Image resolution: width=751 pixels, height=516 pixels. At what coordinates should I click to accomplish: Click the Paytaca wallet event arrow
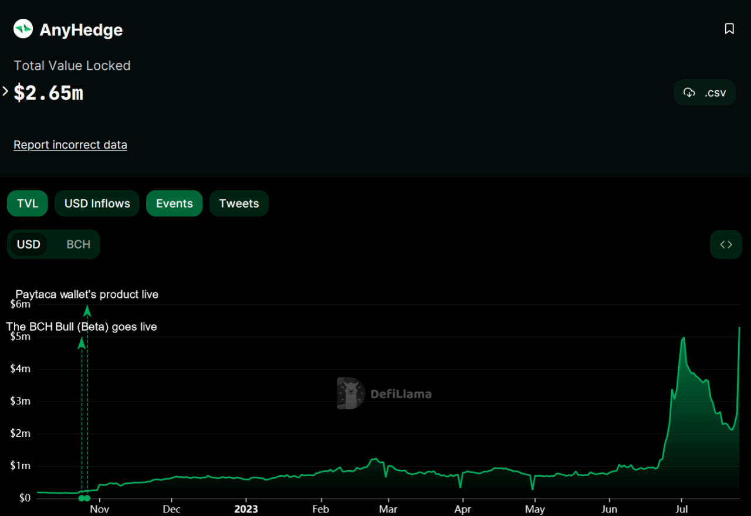pos(87,311)
